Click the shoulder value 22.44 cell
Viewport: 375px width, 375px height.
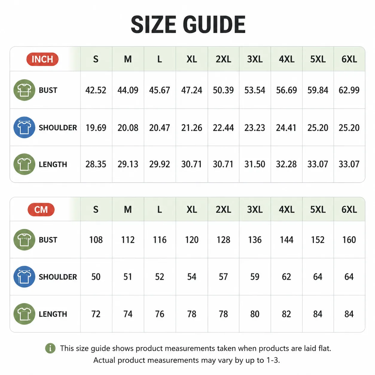point(223,128)
